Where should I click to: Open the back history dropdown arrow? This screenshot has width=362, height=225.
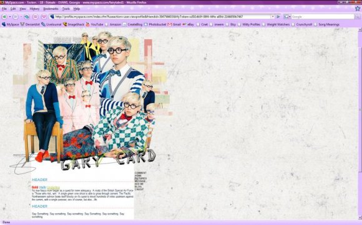point(10,17)
